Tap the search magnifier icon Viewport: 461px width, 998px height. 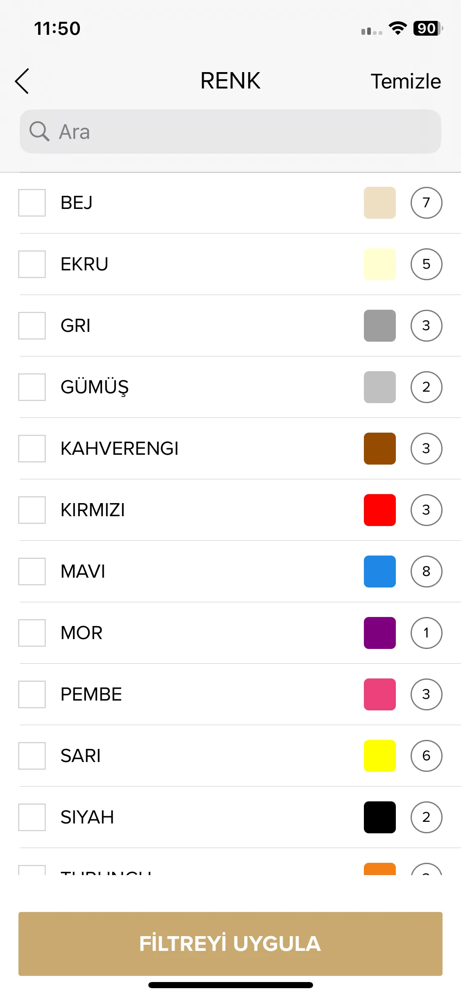tap(39, 132)
